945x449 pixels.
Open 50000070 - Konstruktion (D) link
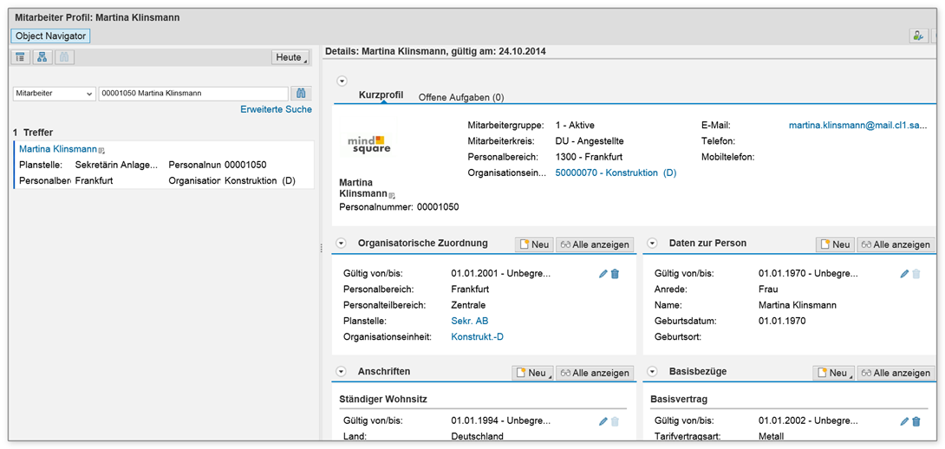[616, 173]
